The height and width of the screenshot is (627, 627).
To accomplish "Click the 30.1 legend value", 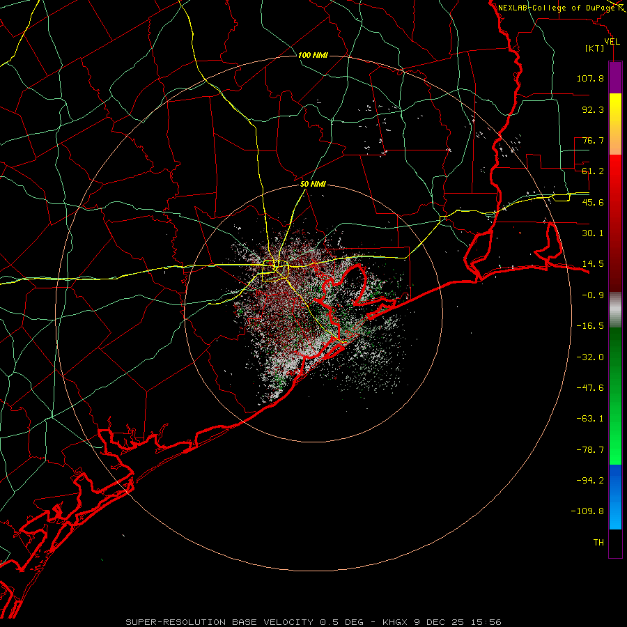I will [593, 233].
